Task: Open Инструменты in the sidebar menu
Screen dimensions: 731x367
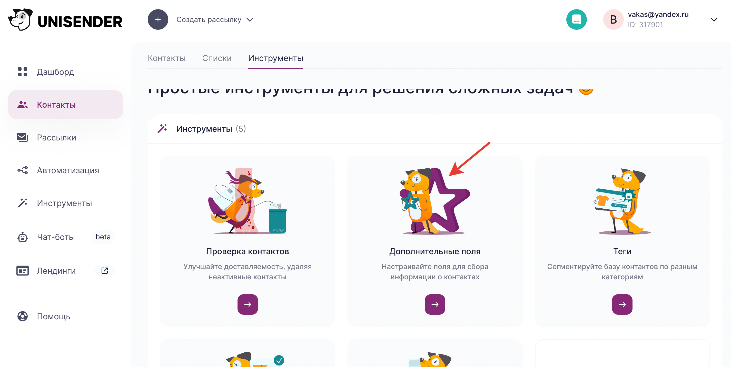Action: click(x=64, y=203)
